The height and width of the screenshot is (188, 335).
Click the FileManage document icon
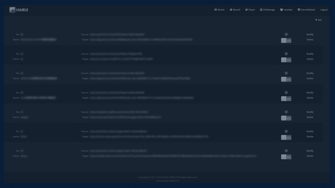tap(261, 10)
